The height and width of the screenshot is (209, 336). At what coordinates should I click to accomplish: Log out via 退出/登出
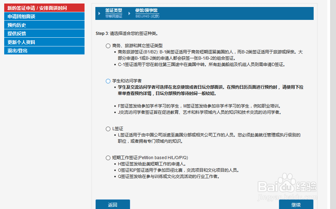(x=44, y=51)
